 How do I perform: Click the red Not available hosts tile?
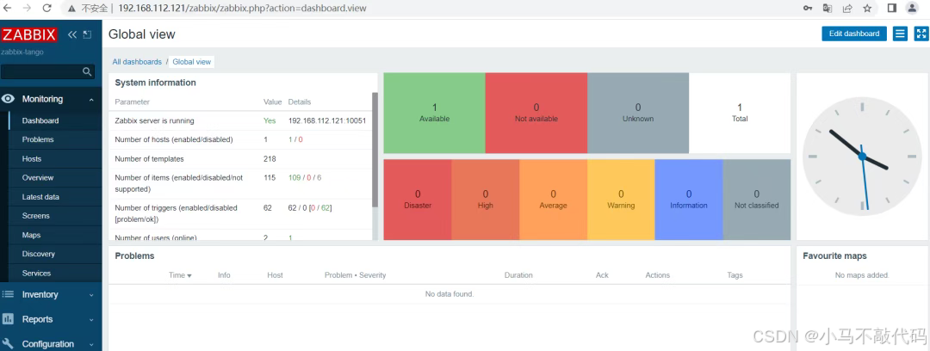tap(536, 114)
